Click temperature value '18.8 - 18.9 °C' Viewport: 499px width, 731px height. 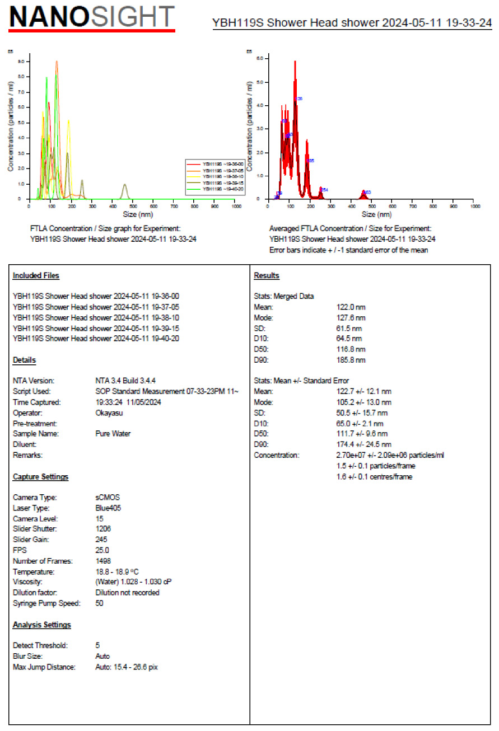click(118, 572)
